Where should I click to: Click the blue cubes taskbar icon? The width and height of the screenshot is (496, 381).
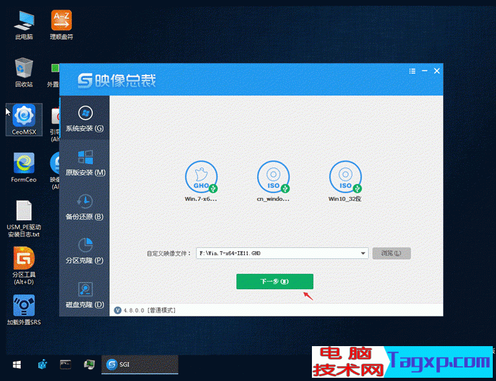[43, 365]
